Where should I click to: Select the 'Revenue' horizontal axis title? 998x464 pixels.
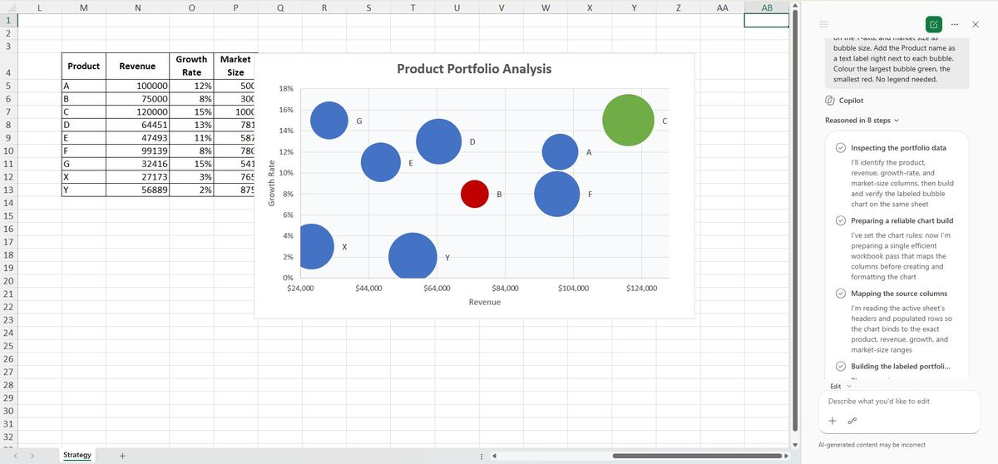484,302
